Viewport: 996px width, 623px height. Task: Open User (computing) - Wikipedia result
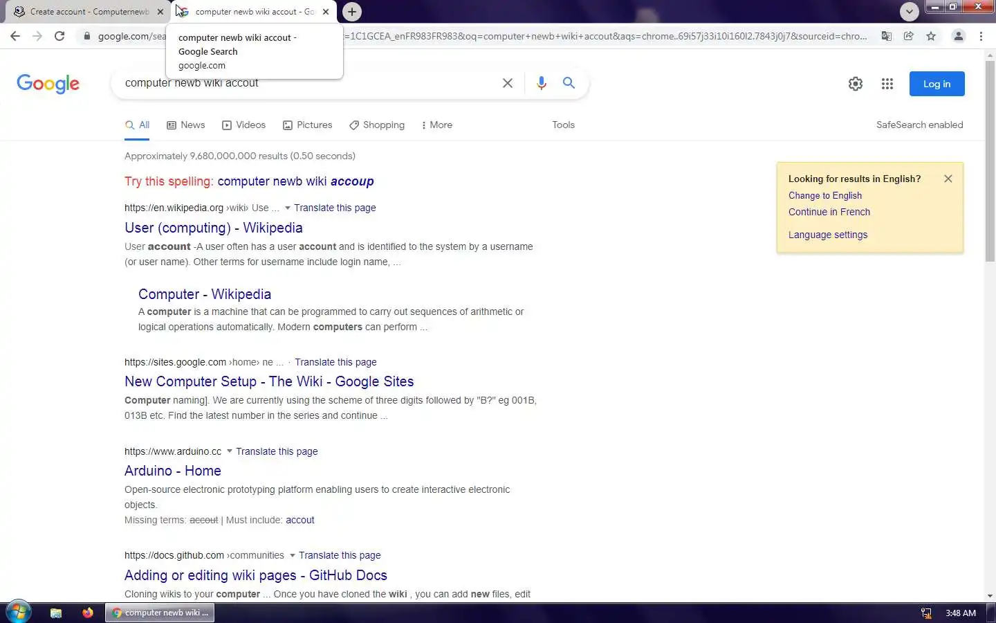click(213, 228)
